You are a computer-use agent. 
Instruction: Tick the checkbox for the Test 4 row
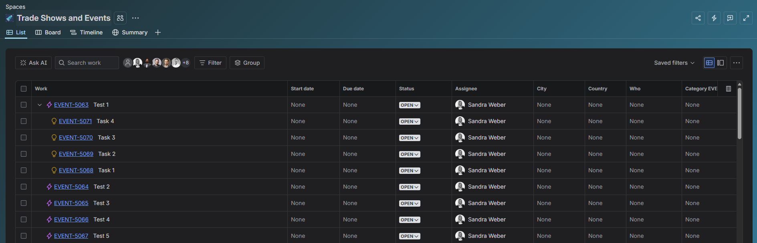[x=24, y=219]
